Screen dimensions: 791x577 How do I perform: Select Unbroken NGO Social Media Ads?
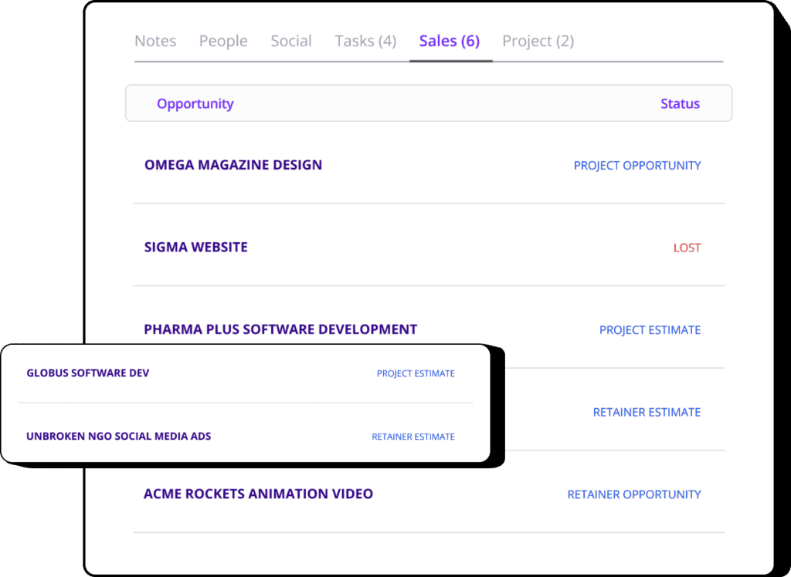119,436
